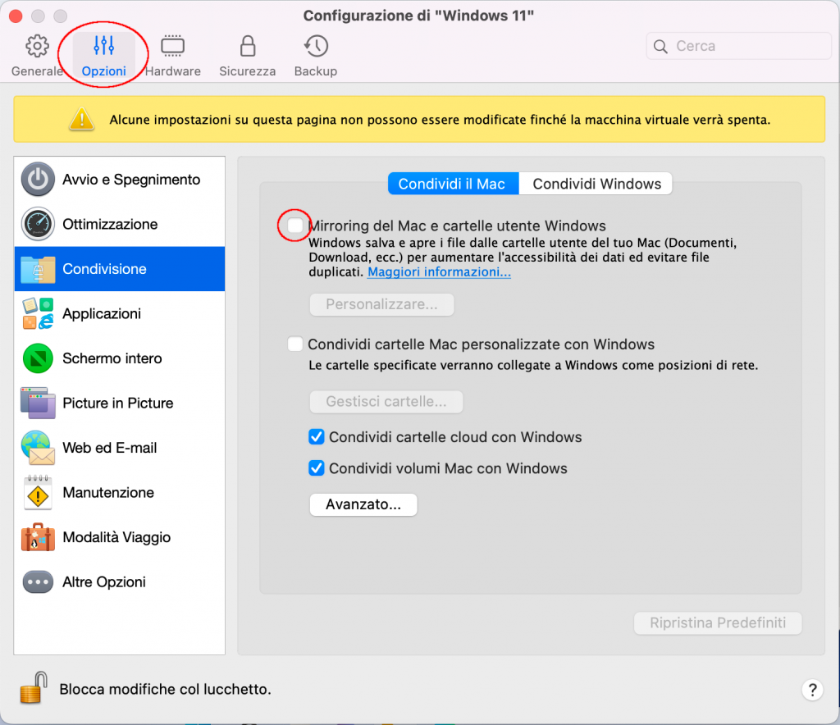Image resolution: width=840 pixels, height=725 pixels.
Task: Click the Gestisci cartelle... button
Action: coord(386,402)
